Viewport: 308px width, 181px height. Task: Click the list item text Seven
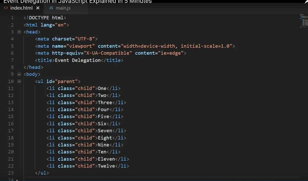pos(105,131)
